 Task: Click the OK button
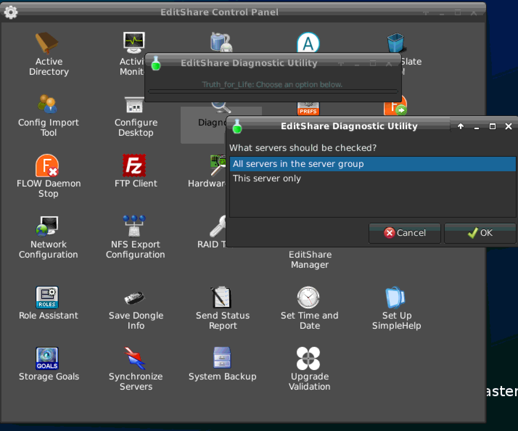pos(480,233)
